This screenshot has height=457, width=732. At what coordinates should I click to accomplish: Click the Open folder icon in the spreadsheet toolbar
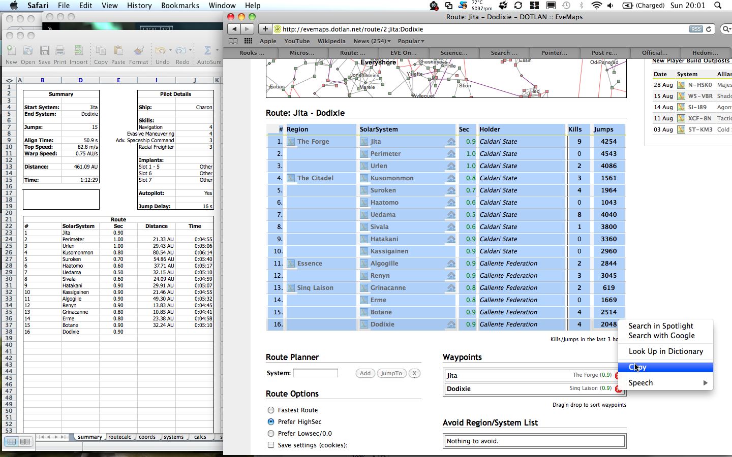(x=28, y=51)
